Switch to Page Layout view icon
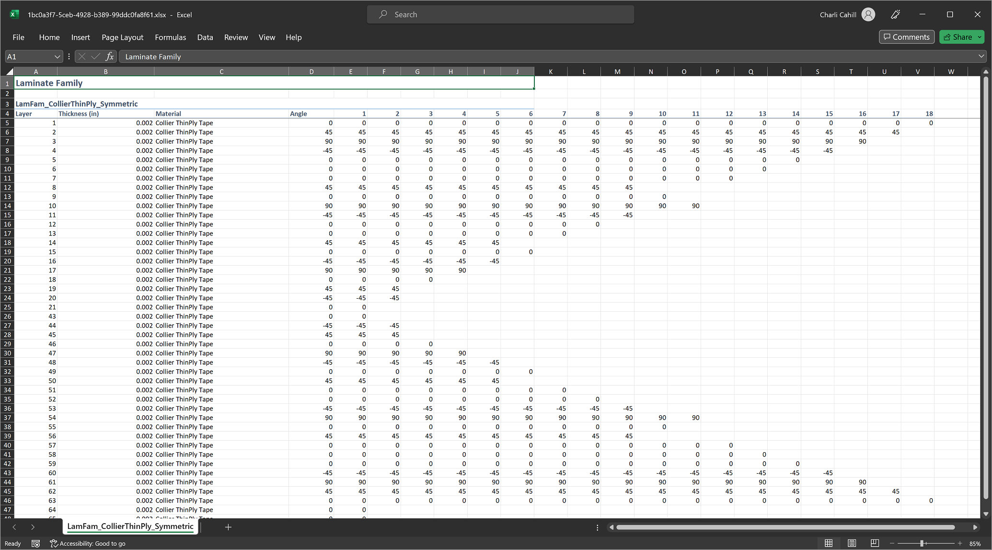This screenshot has height=550, width=992. click(x=852, y=543)
